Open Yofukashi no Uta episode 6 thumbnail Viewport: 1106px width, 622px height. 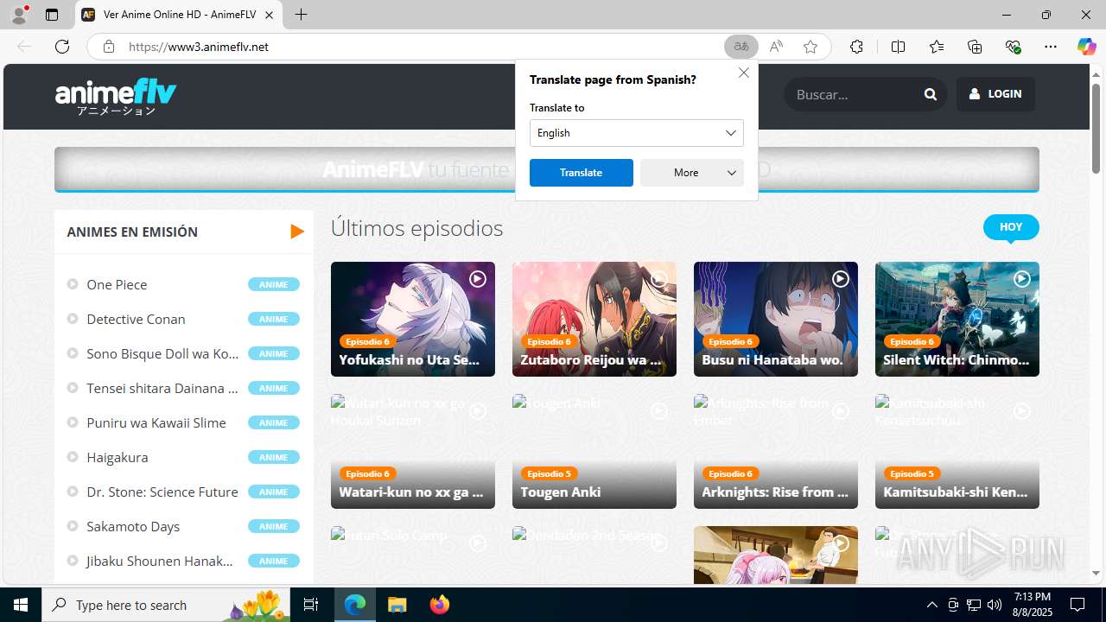(x=413, y=319)
